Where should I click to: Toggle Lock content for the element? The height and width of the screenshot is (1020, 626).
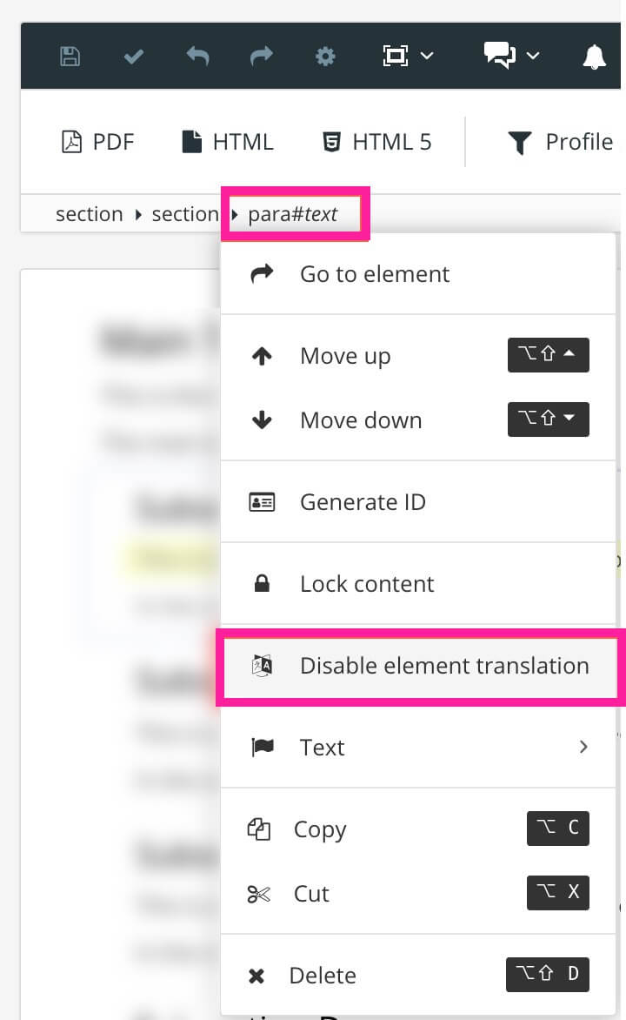[x=366, y=583]
